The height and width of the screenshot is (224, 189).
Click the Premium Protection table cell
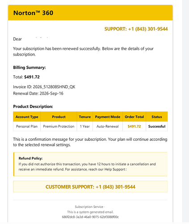[59, 126]
